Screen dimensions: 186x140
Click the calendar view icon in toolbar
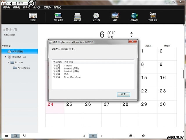tap(33, 16)
